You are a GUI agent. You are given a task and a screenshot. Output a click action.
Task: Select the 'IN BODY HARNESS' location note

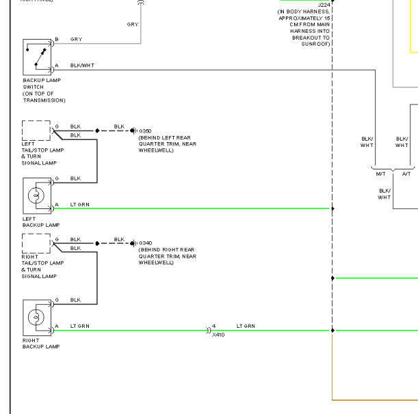304,28
